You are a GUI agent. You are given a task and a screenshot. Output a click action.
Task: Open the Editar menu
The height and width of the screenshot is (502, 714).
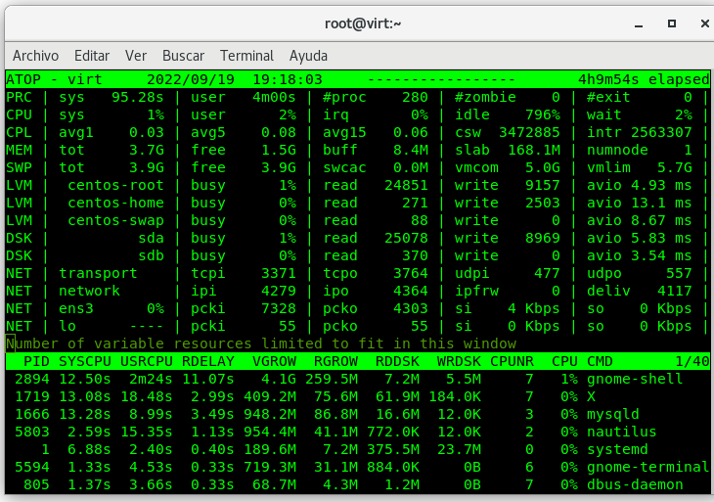[x=92, y=56]
